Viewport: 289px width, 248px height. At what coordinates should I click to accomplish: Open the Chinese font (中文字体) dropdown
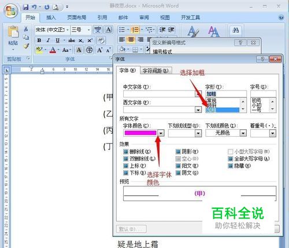click(198, 94)
